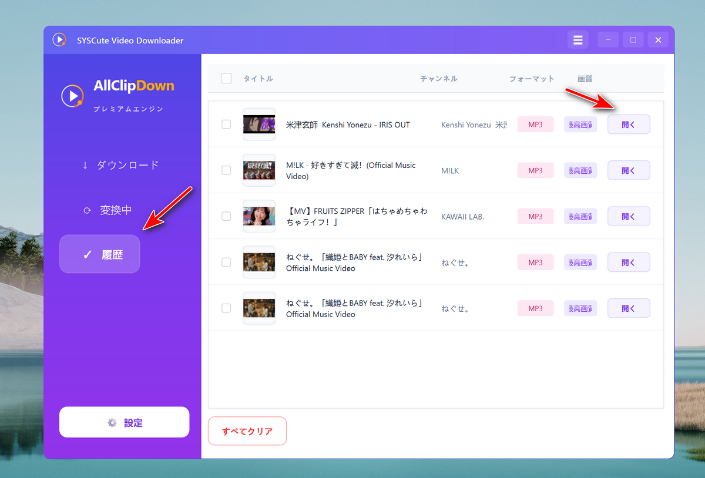This screenshot has height=478, width=705.
Task: Click the 最高画質 badge on the M!LK row
Action: click(580, 170)
